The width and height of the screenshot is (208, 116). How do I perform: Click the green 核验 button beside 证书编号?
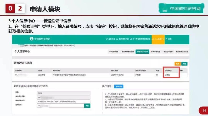coord(87,106)
